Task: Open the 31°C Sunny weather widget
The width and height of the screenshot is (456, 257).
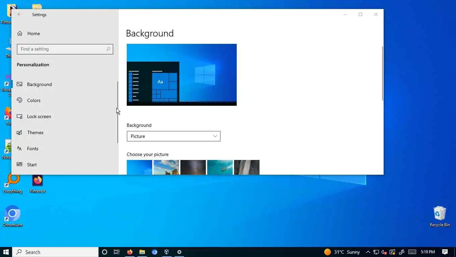Action: coord(342,252)
